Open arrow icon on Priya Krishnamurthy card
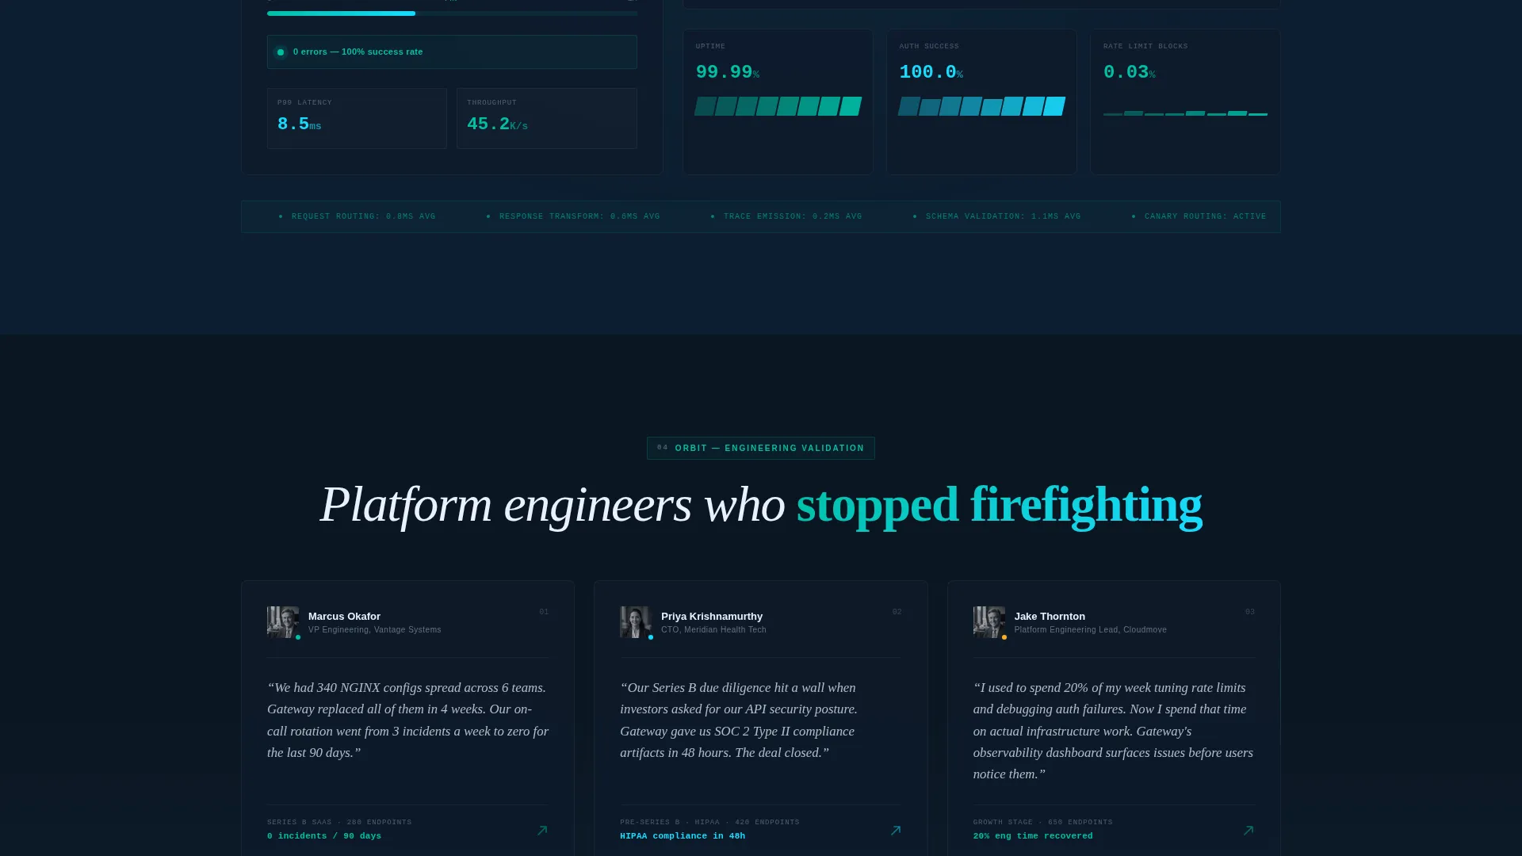This screenshot has height=856, width=1522. (896, 831)
